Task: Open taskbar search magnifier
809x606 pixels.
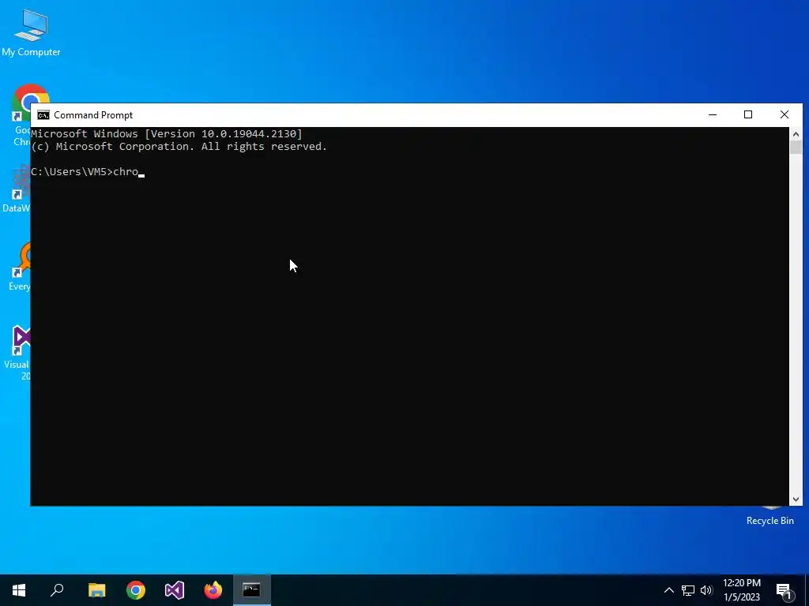Action: [x=57, y=590]
